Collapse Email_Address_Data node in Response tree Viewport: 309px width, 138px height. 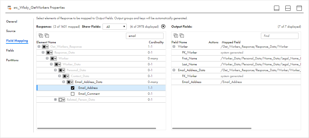click(x=64, y=82)
